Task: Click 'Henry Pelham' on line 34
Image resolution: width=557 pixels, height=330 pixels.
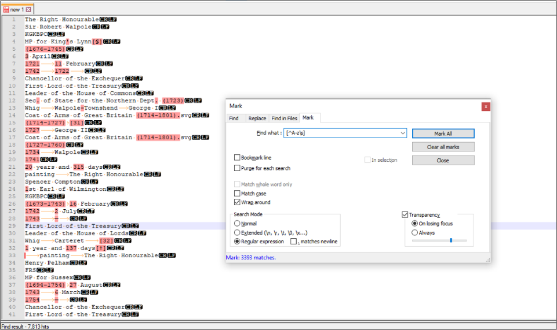Action: 47,263
